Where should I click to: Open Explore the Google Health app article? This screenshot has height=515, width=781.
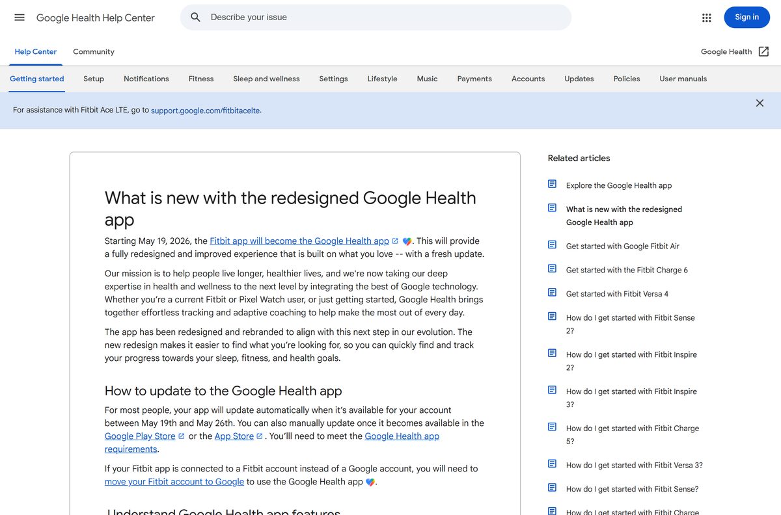coord(619,185)
